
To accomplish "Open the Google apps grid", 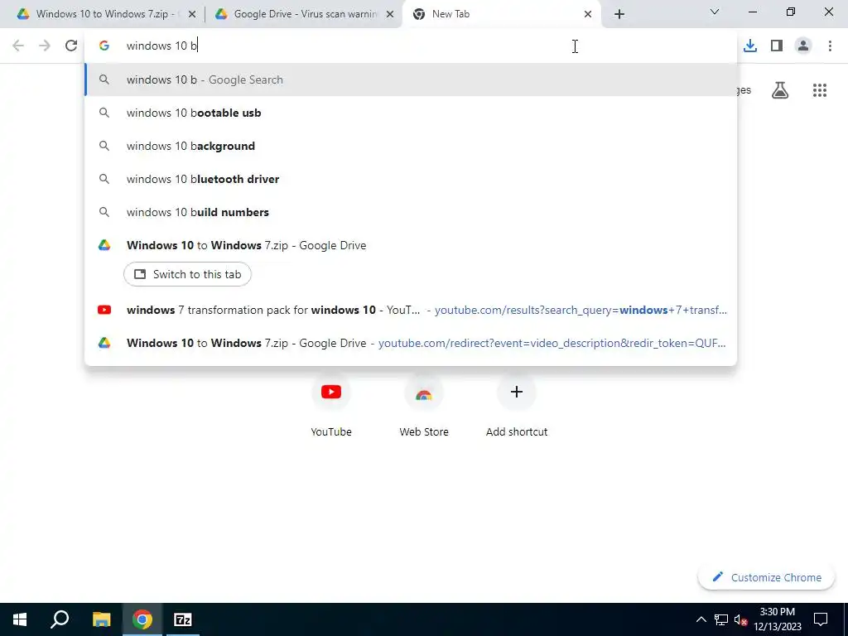I will pyautogui.click(x=820, y=90).
